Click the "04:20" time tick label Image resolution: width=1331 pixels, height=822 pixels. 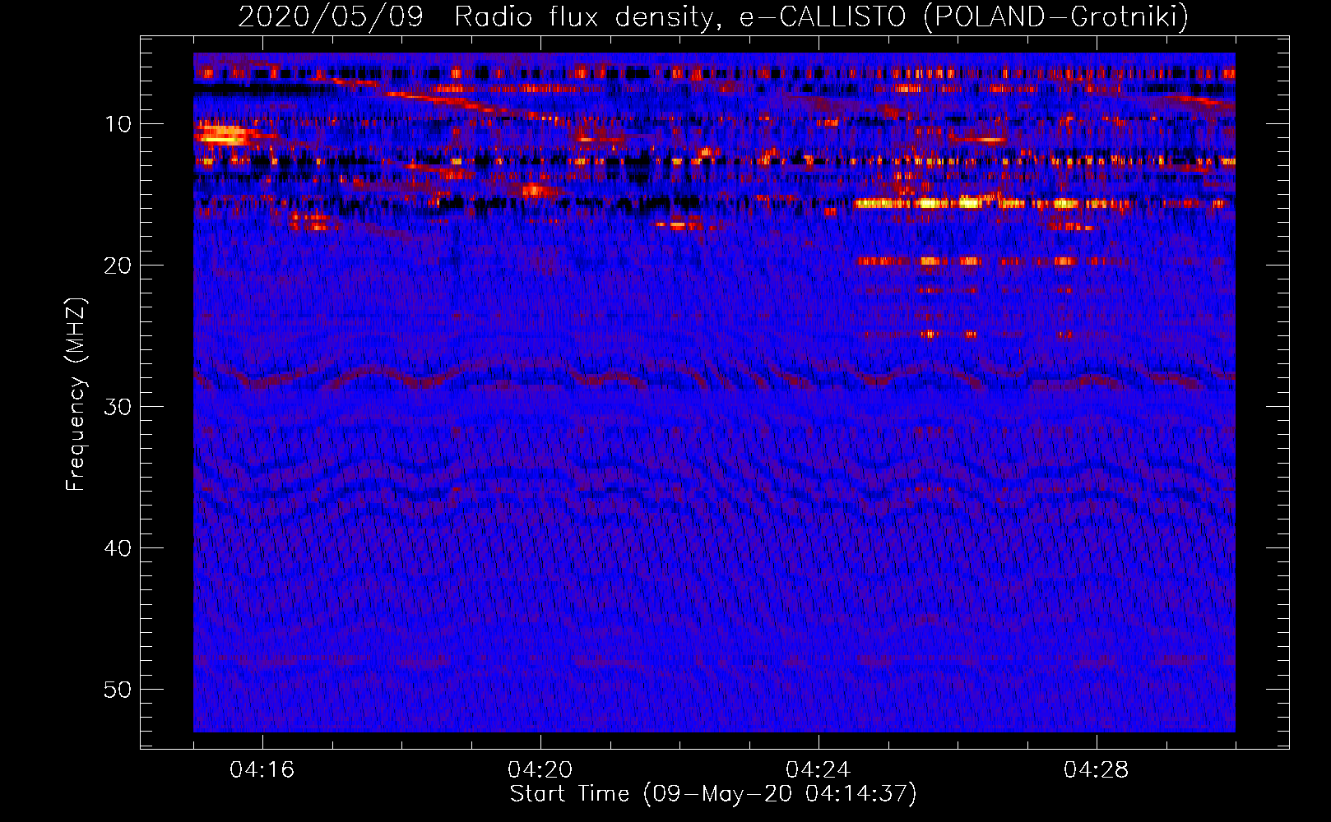(x=540, y=770)
